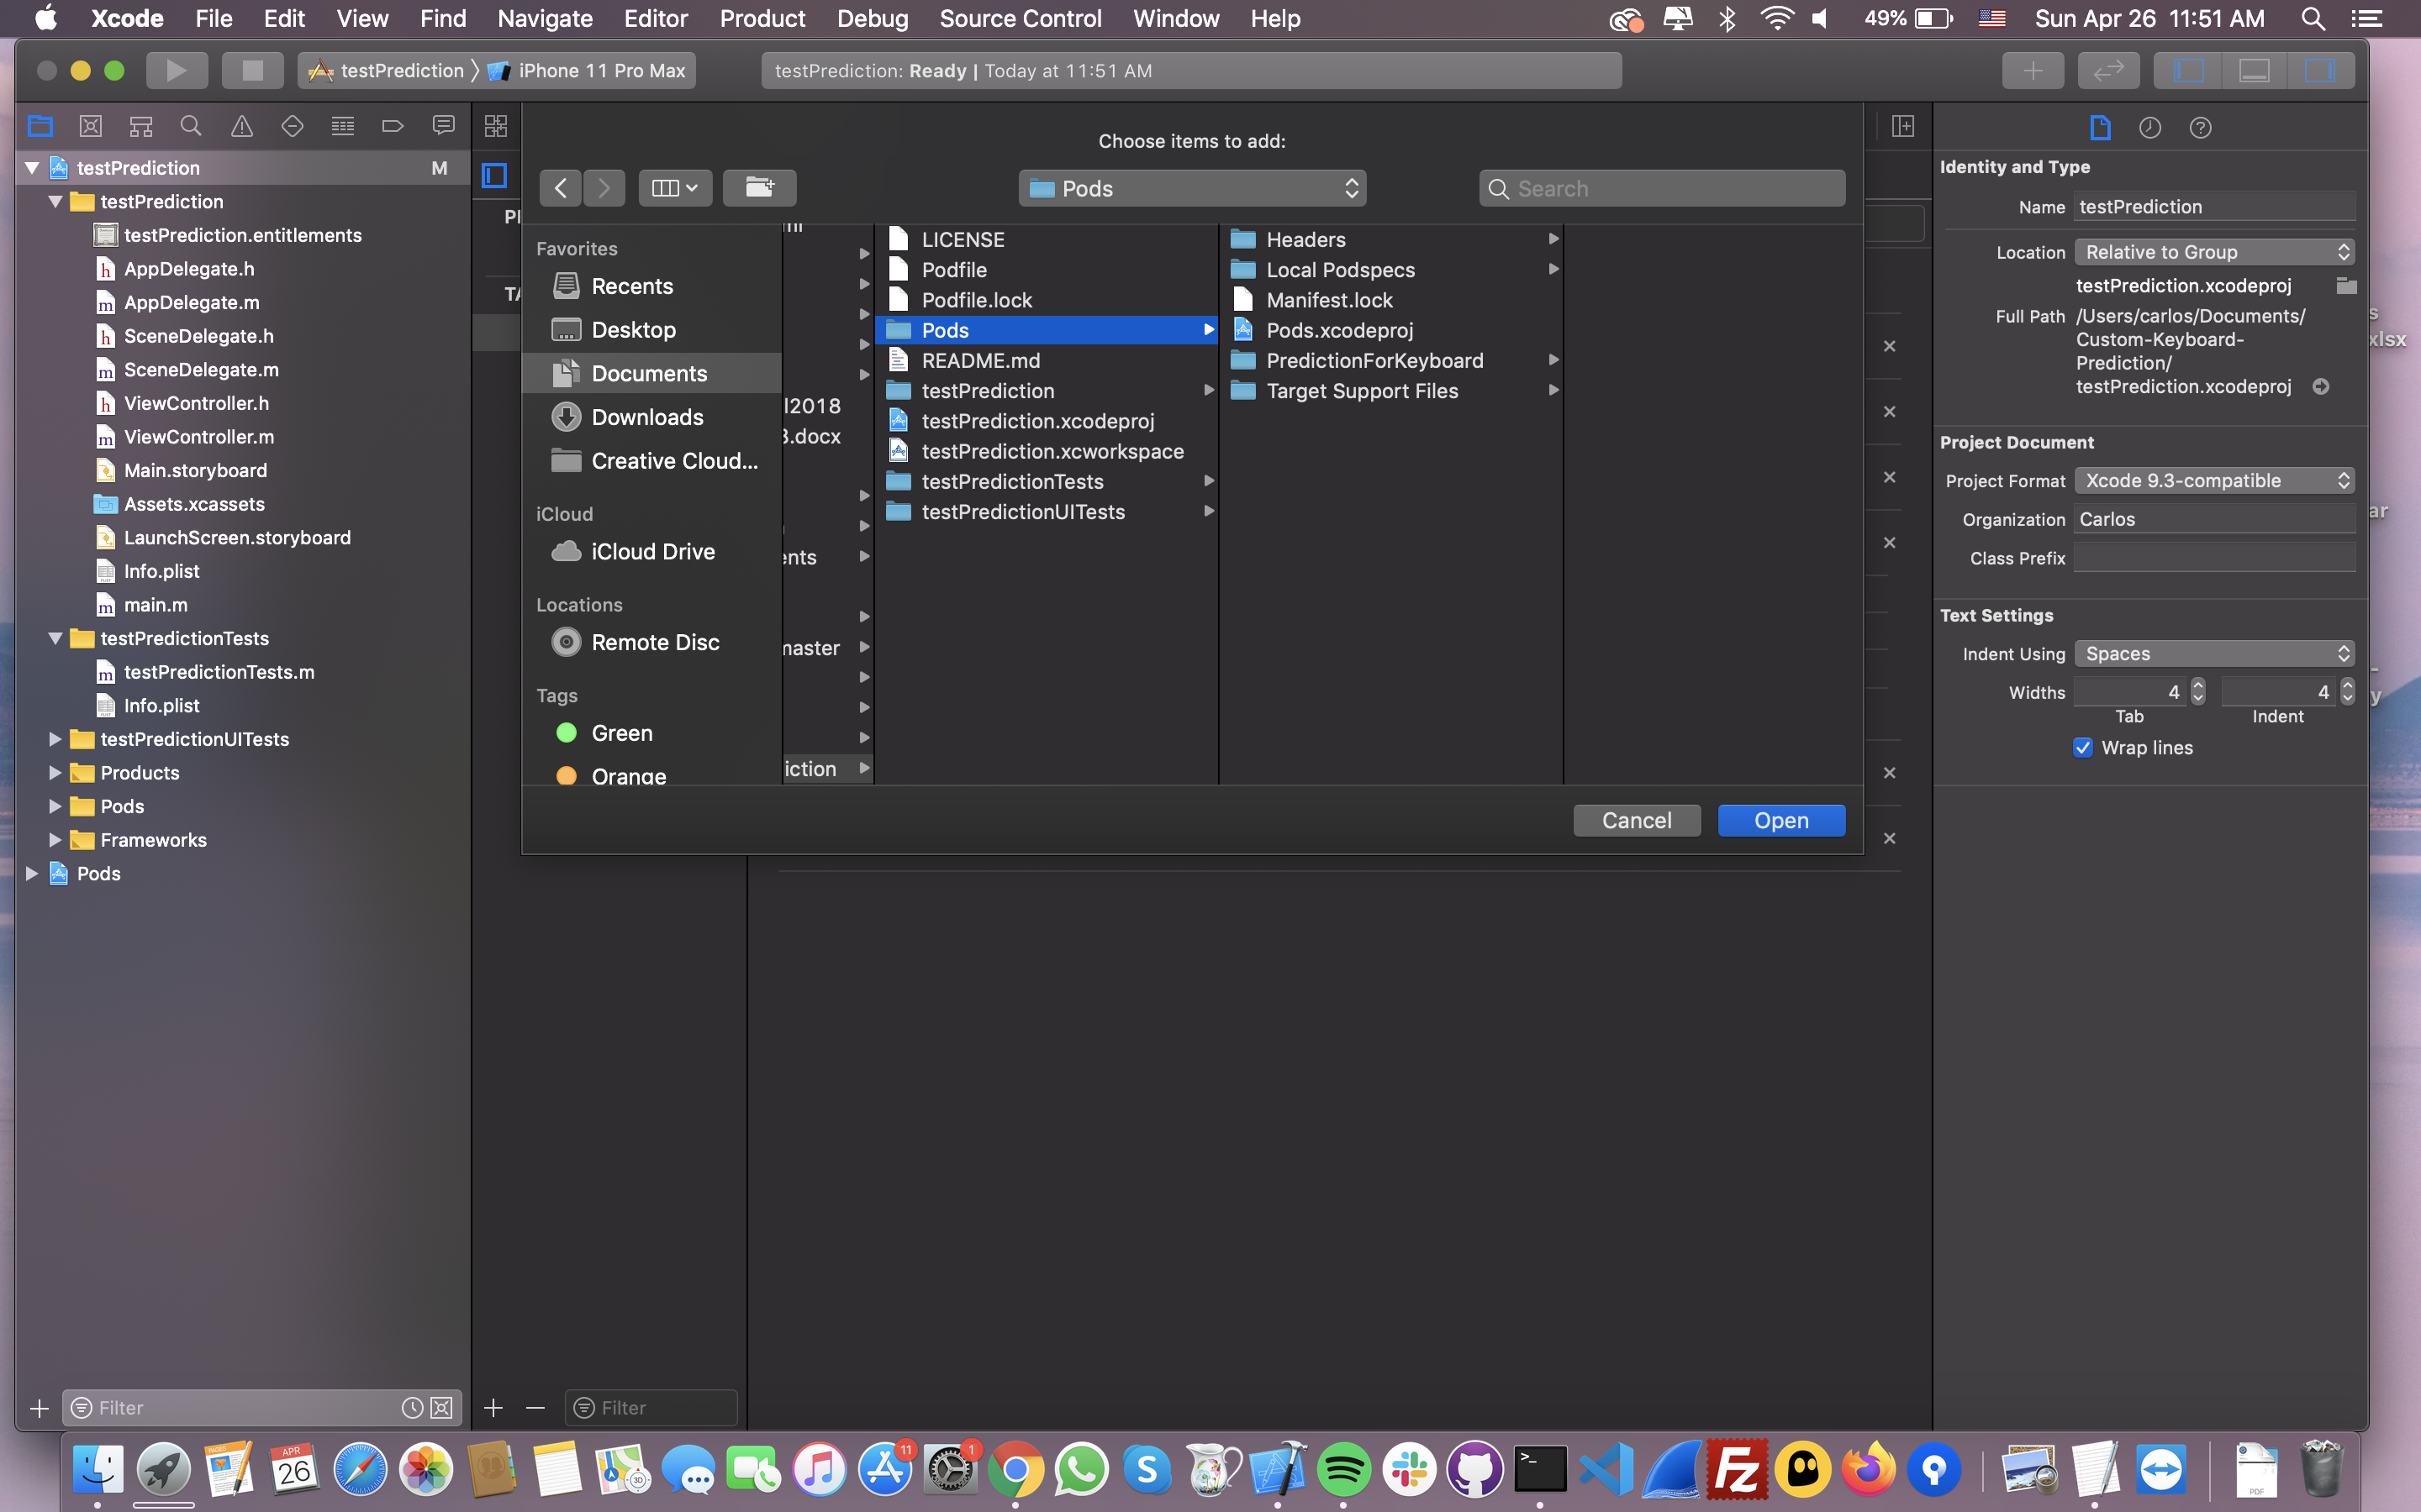
Task: Click the new folder button in dialog
Action: pyautogui.click(x=759, y=188)
